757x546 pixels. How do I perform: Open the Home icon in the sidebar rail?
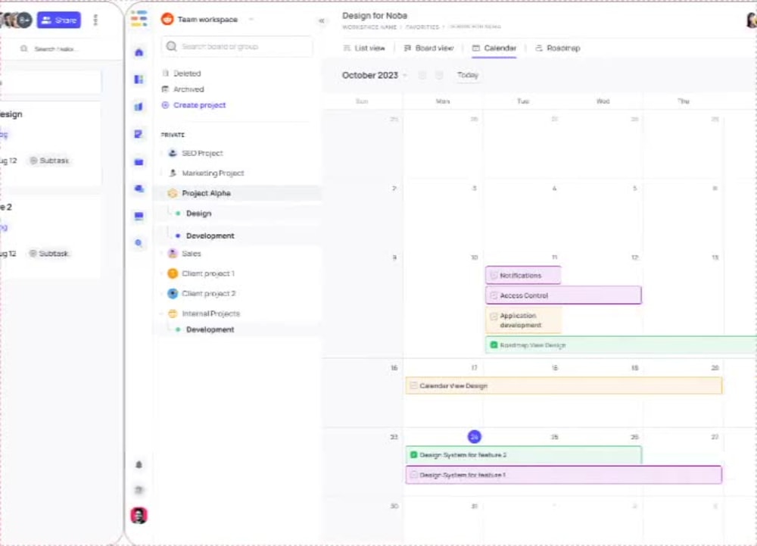(139, 52)
